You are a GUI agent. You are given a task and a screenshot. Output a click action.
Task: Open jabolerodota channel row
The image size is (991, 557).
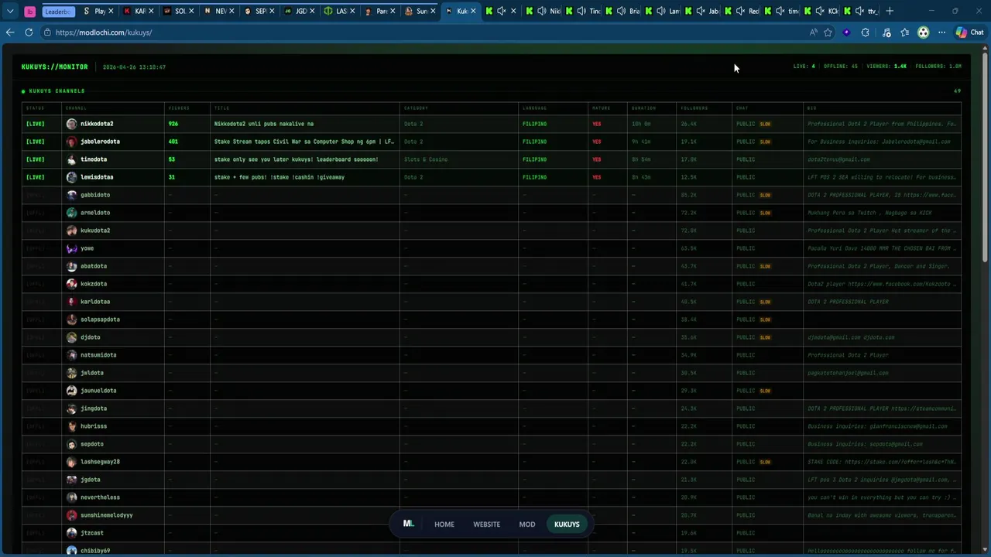click(x=492, y=142)
